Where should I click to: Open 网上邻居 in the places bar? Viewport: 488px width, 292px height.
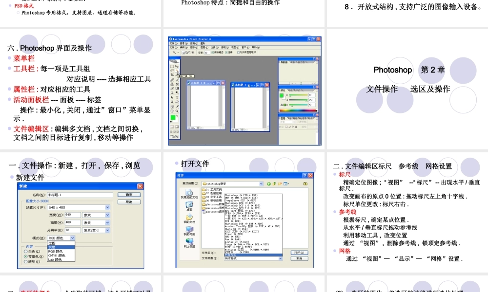(x=189, y=243)
